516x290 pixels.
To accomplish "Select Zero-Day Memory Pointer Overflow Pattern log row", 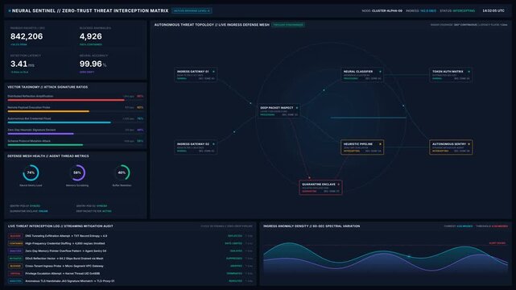I will pyautogui.click(x=130, y=251).
